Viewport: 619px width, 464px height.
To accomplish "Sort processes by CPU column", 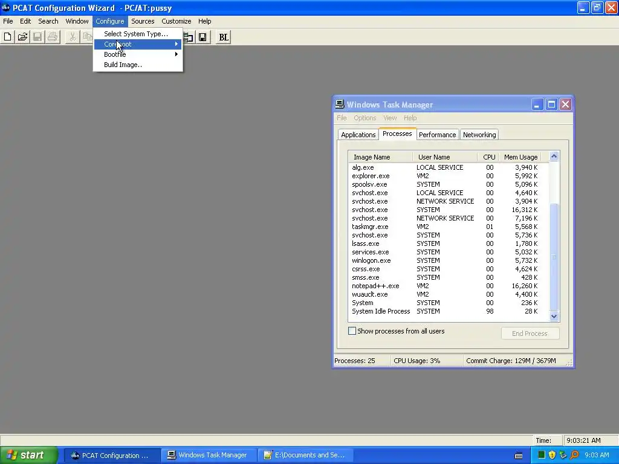I will [x=488, y=157].
